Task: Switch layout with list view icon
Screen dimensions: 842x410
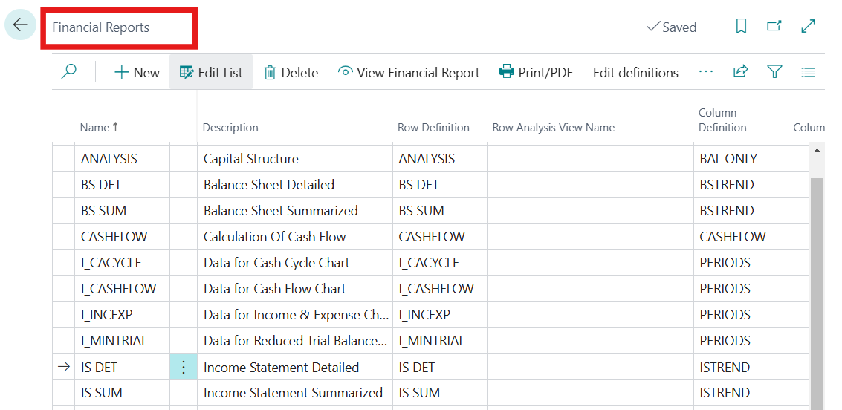Action: (x=809, y=72)
